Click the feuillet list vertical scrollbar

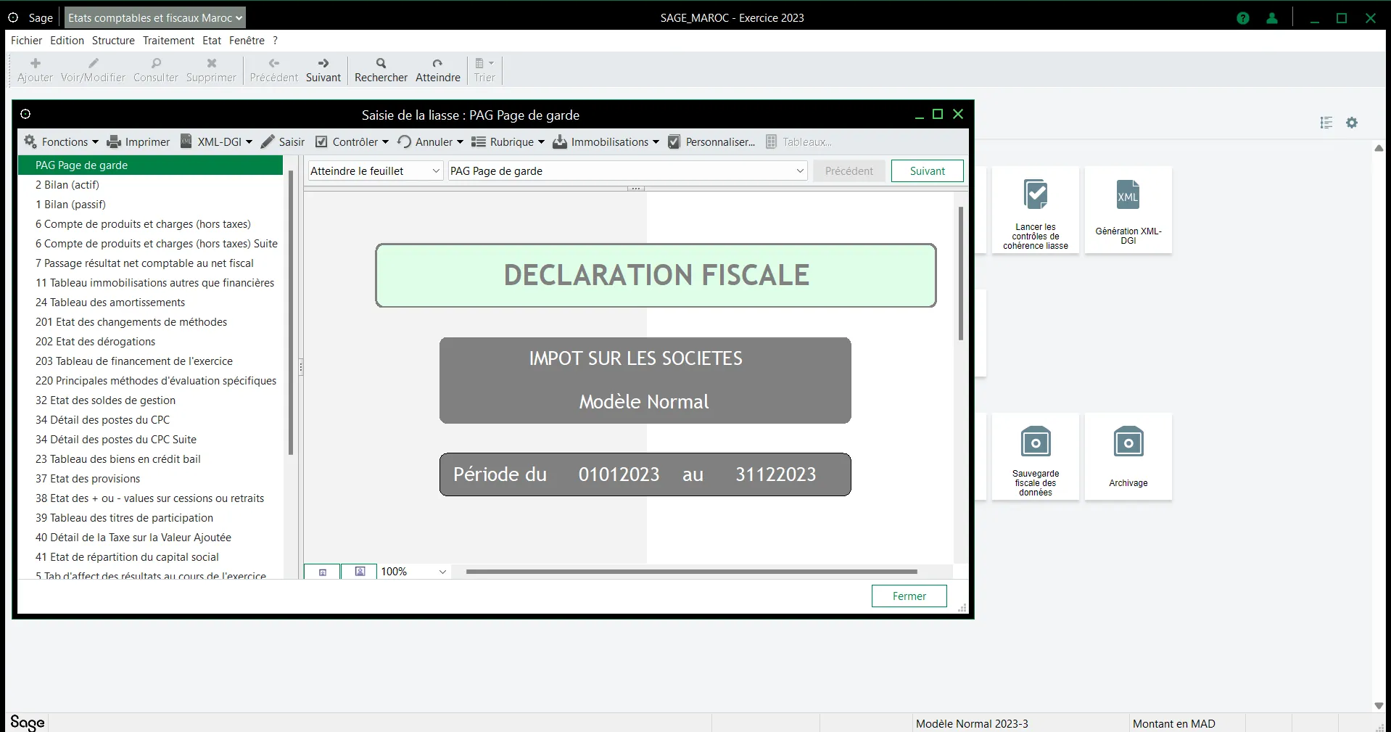[x=291, y=312]
